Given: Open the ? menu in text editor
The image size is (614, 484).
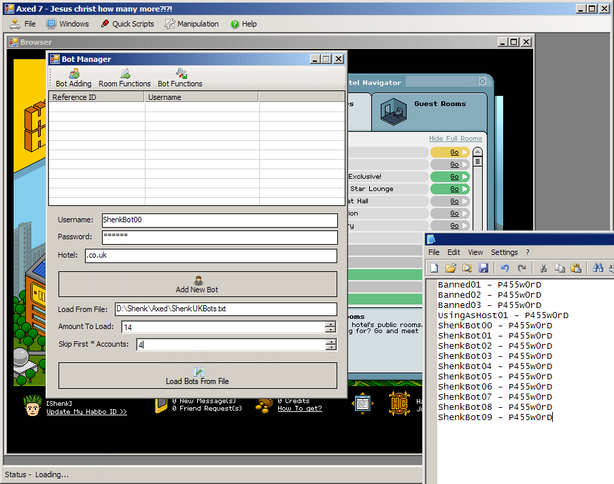Looking at the screenshot, I should tap(528, 253).
